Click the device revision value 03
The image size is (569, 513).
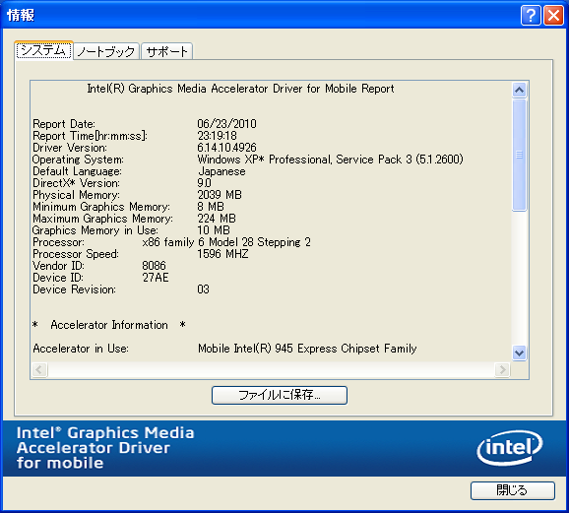pos(203,289)
